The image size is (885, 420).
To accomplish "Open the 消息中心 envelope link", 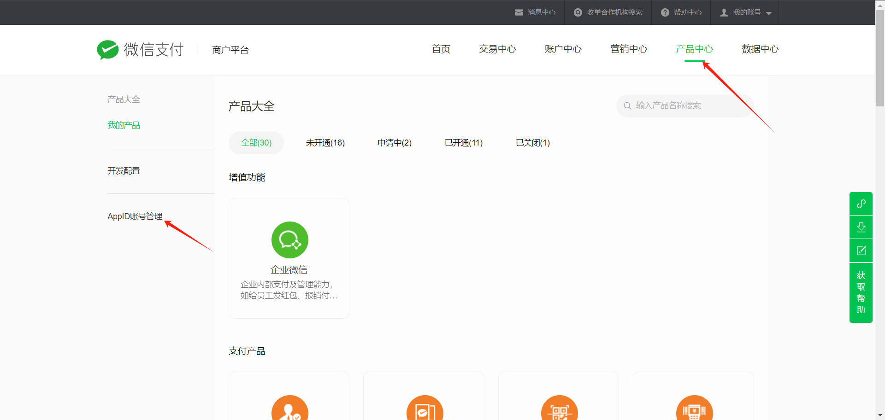I will 535,12.
